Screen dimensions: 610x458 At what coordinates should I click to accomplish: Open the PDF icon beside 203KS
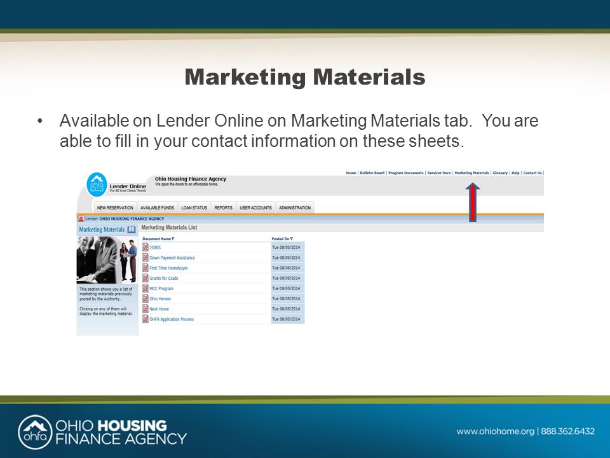tap(146, 247)
